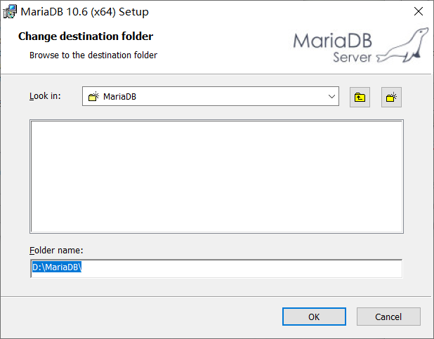Confirm destination with OK button
The width and height of the screenshot is (434, 339).
(x=314, y=317)
